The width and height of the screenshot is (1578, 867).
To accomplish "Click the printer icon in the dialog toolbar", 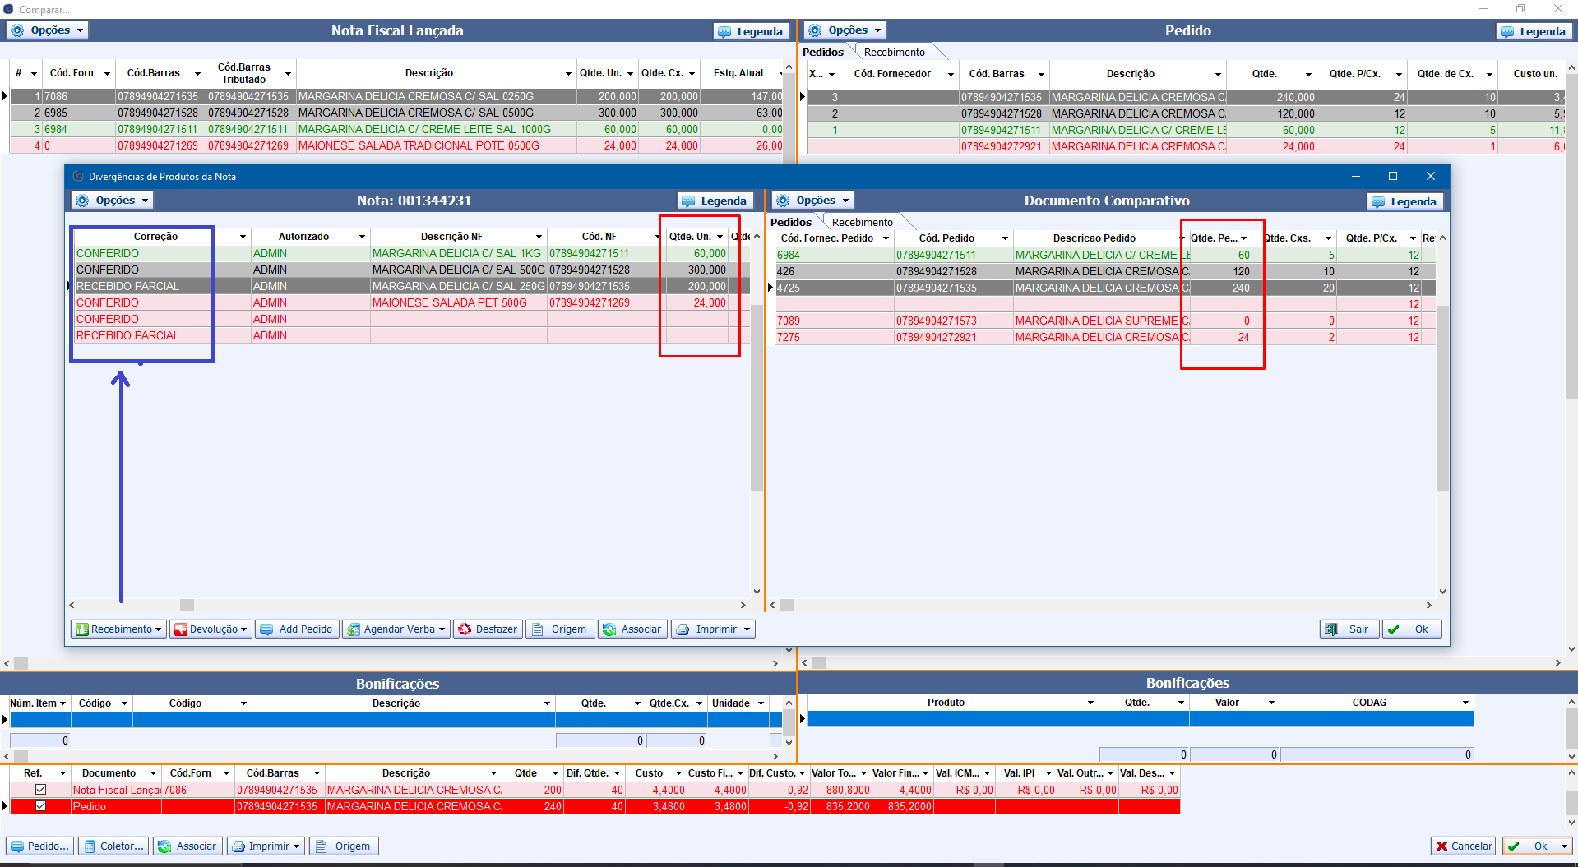I will point(683,629).
